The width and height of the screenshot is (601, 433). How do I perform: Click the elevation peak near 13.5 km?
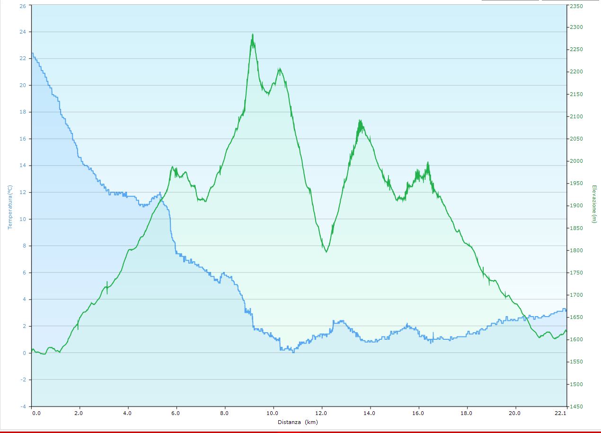(360, 121)
